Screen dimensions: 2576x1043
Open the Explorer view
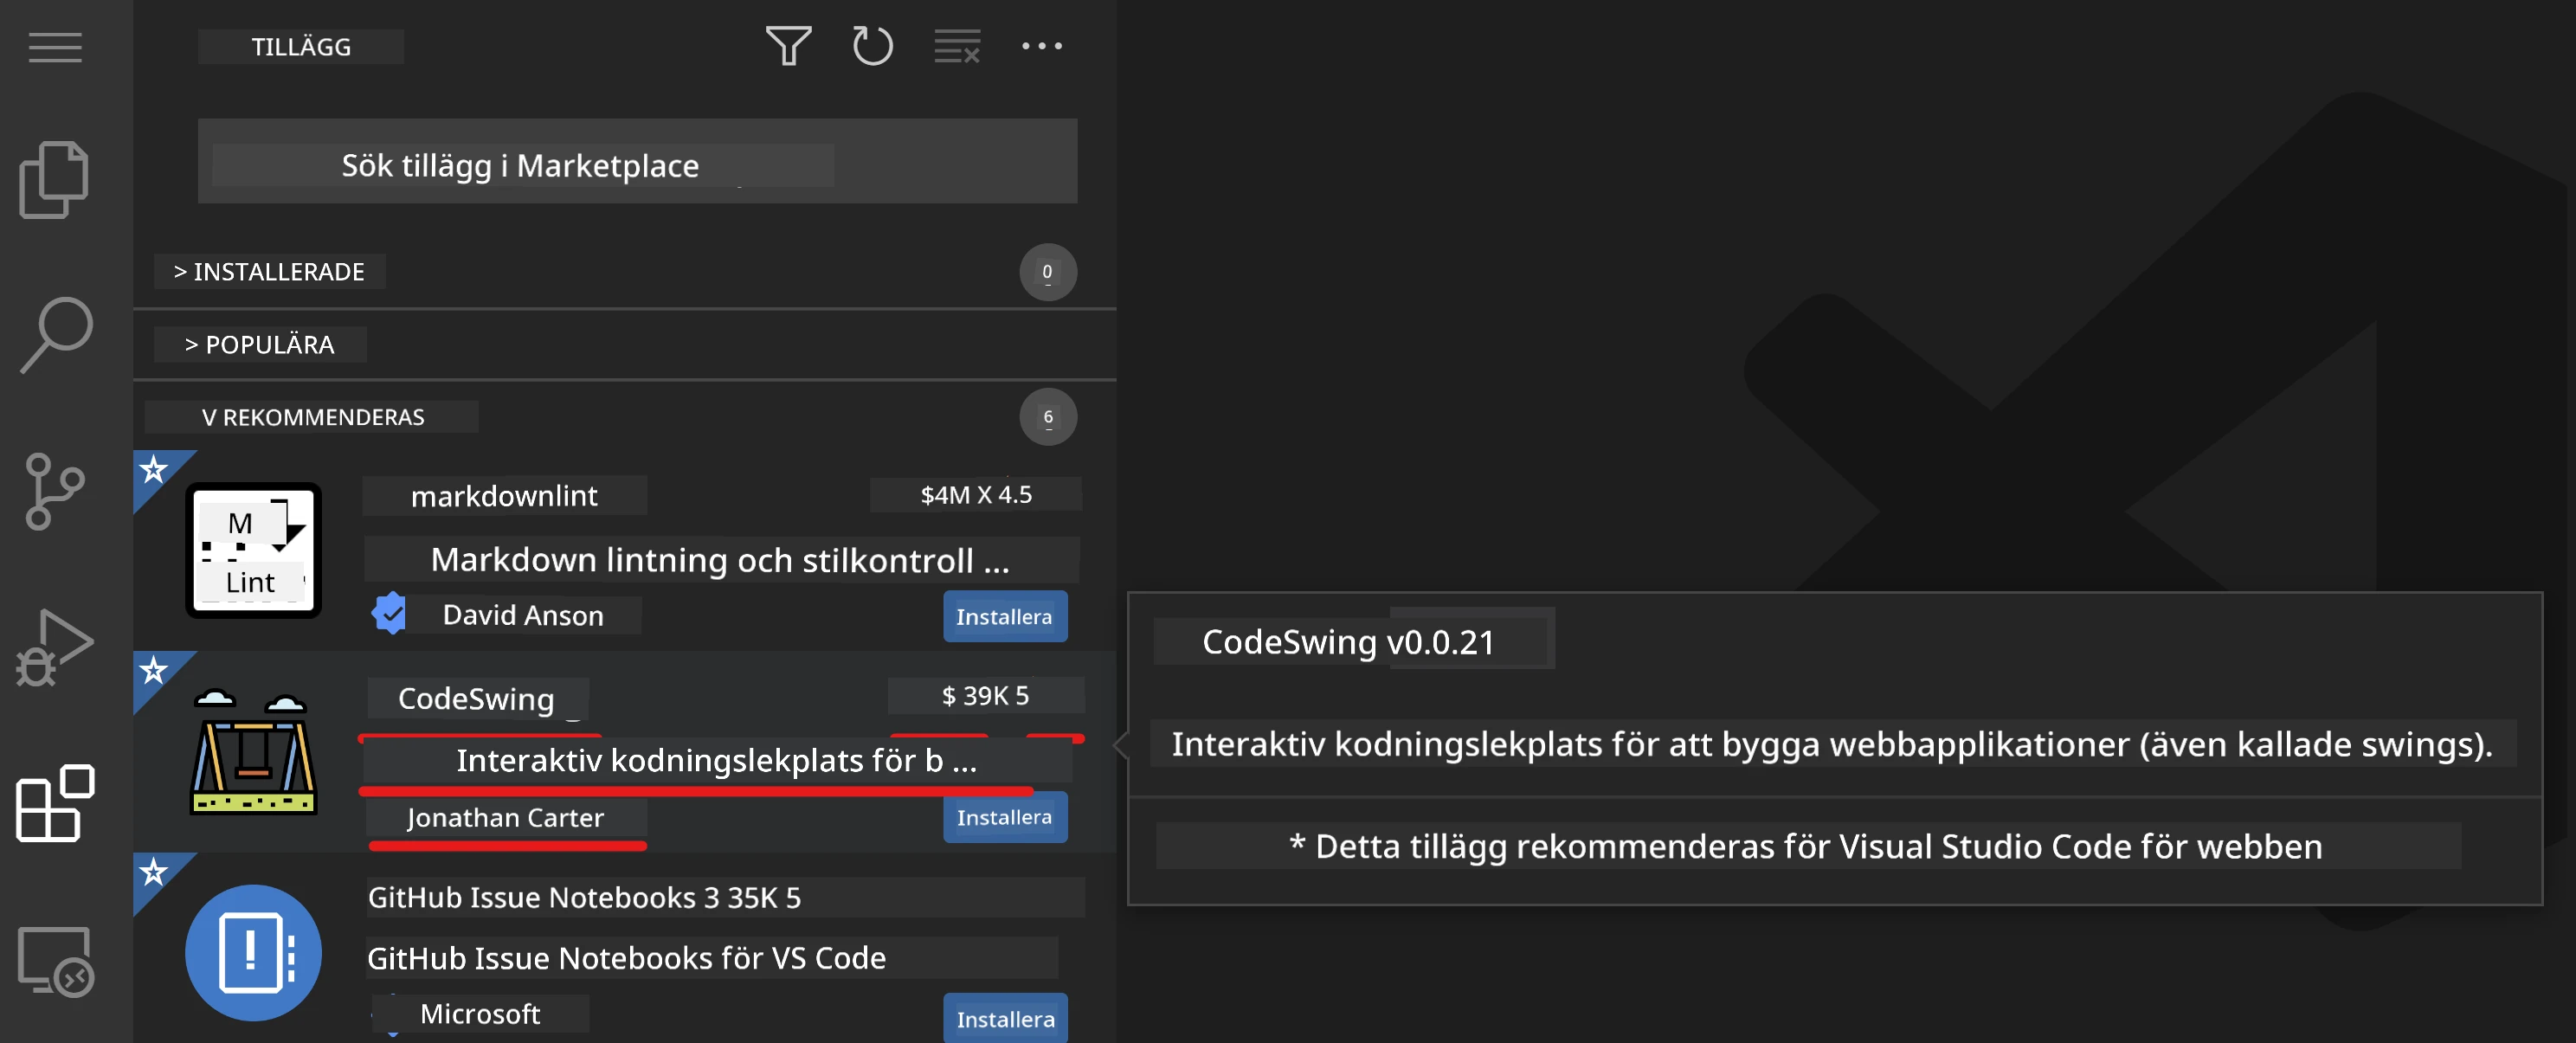(x=54, y=180)
